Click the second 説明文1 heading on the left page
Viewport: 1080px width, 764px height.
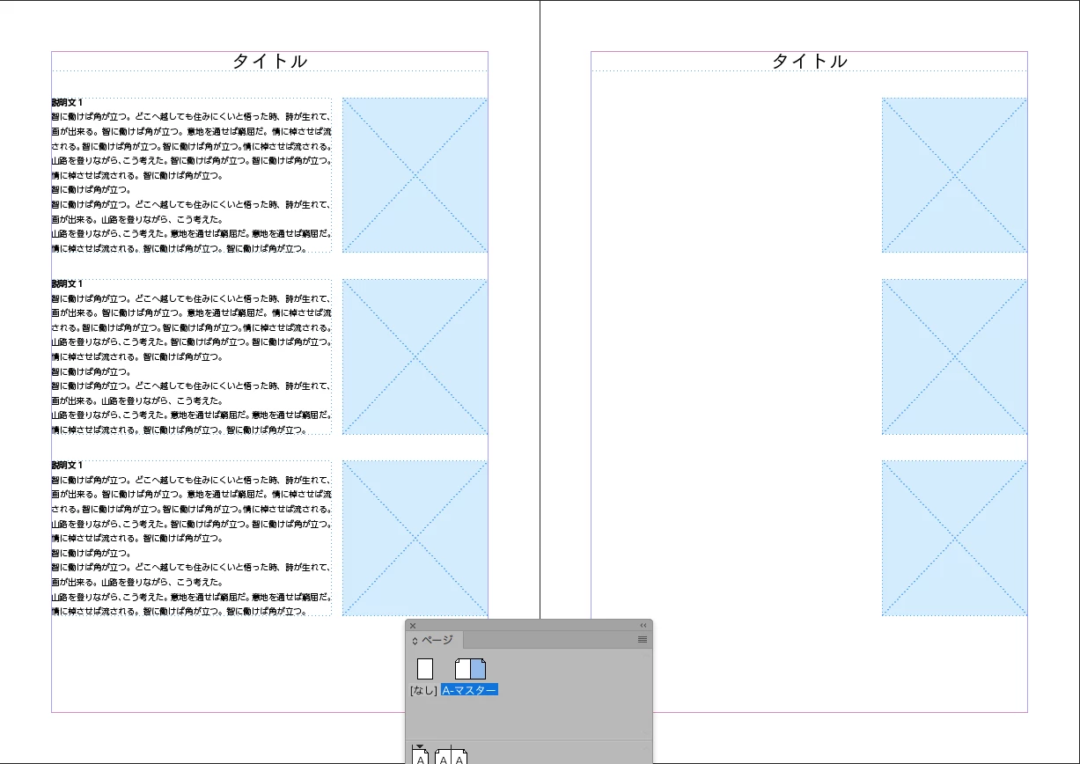click(x=67, y=284)
